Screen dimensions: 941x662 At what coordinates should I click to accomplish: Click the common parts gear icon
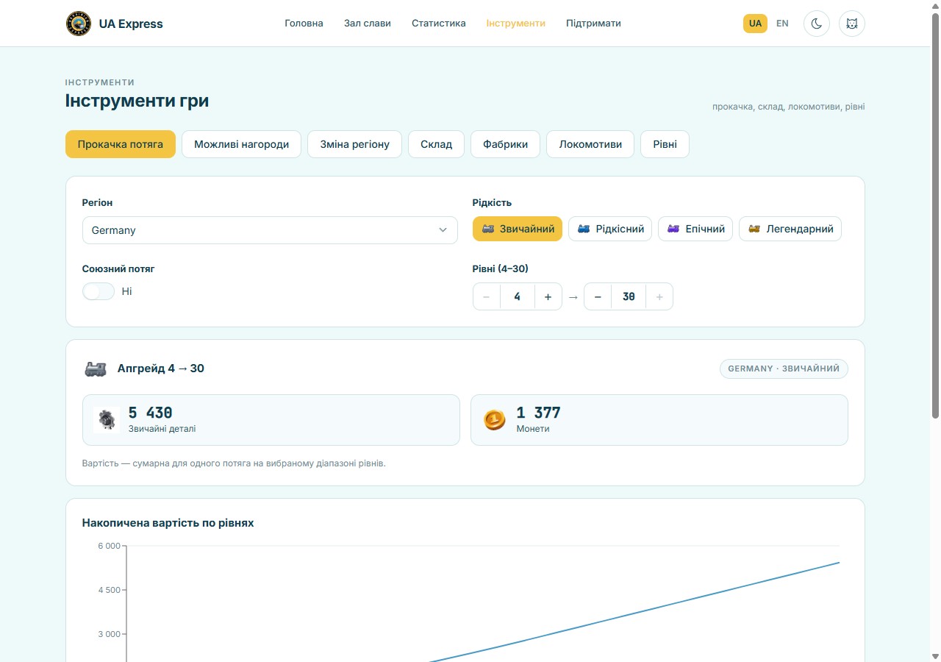coord(107,420)
